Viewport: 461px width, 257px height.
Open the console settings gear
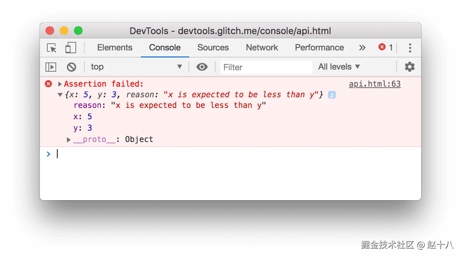tap(409, 67)
